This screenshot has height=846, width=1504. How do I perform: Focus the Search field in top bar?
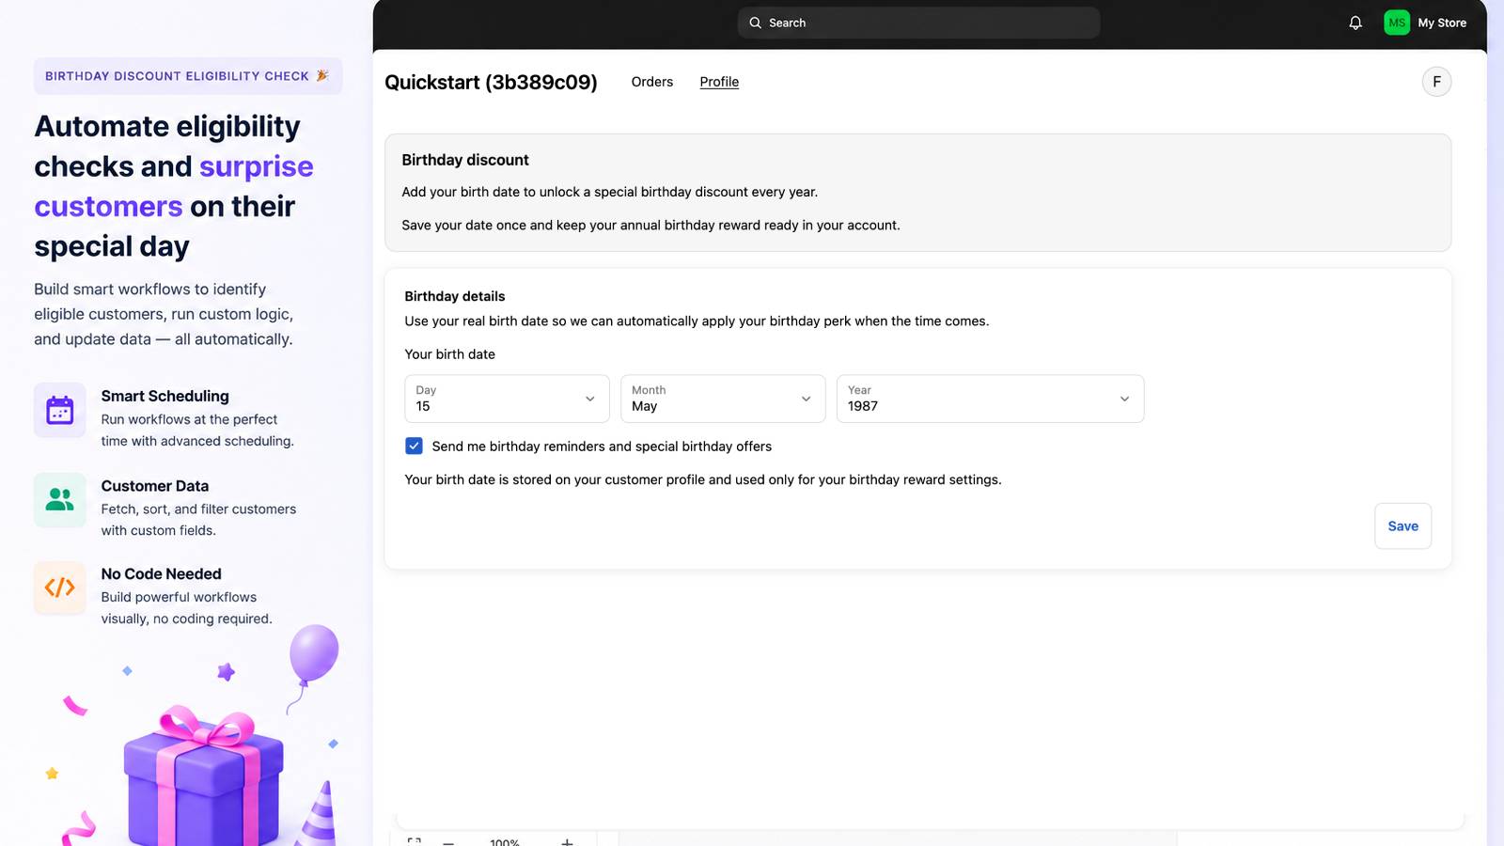[x=918, y=23]
